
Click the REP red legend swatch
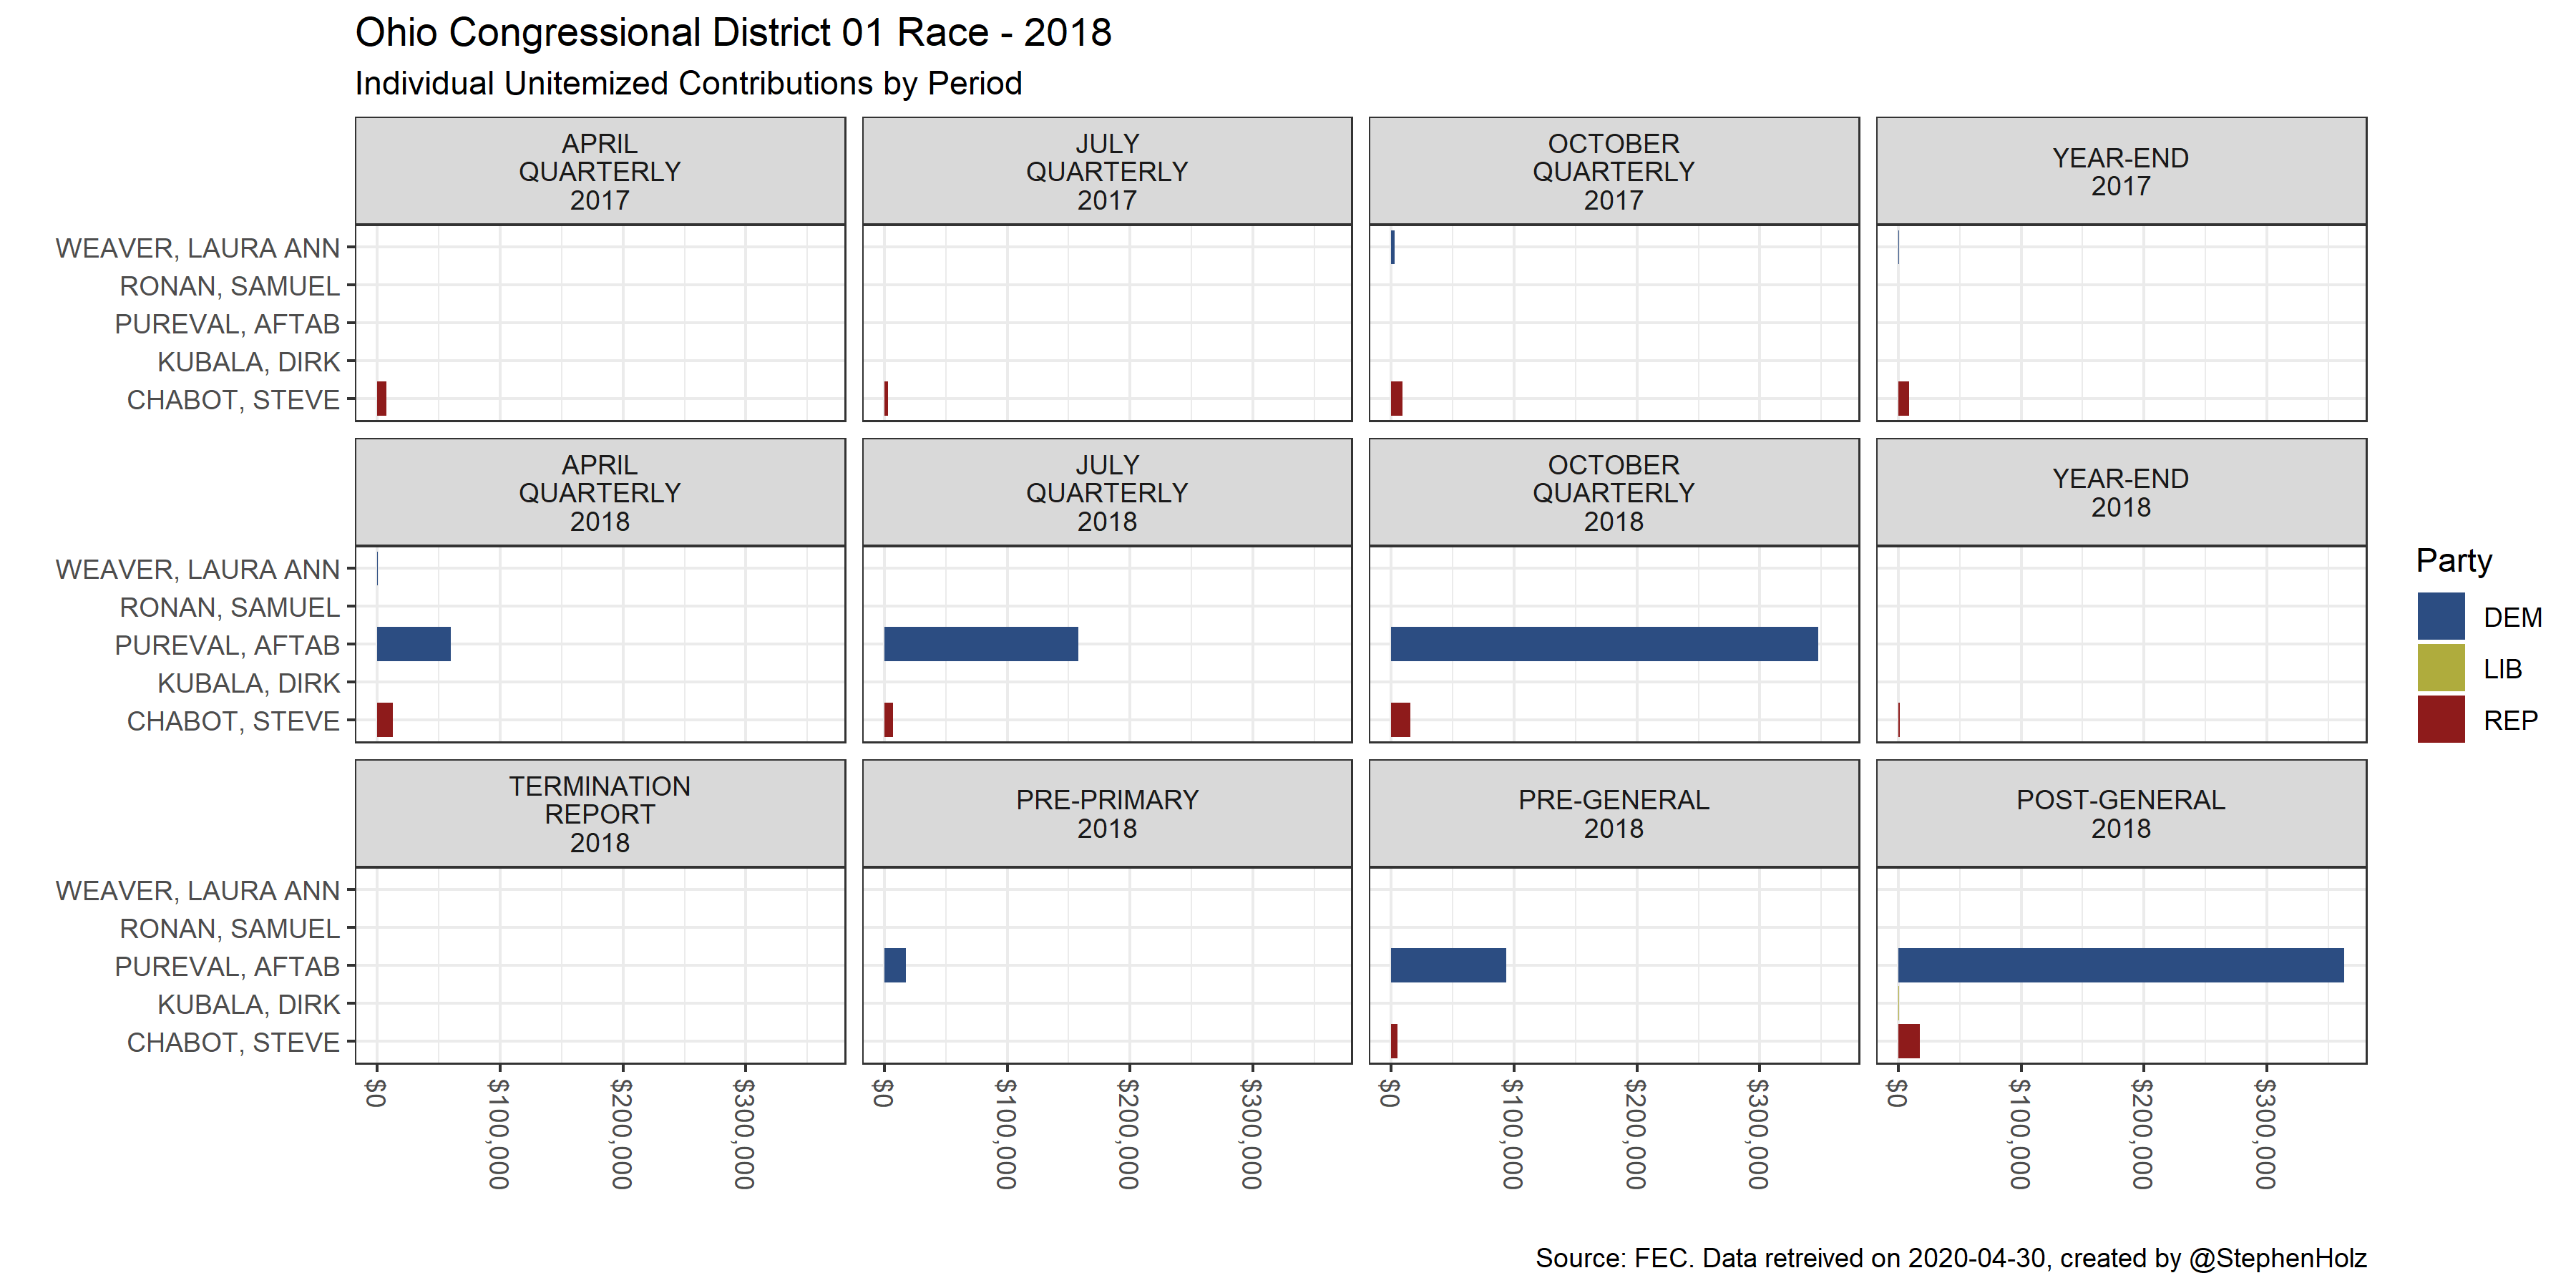click(x=2440, y=720)
